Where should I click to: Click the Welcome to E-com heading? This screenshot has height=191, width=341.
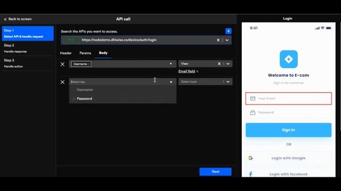(x=288, y=75)
